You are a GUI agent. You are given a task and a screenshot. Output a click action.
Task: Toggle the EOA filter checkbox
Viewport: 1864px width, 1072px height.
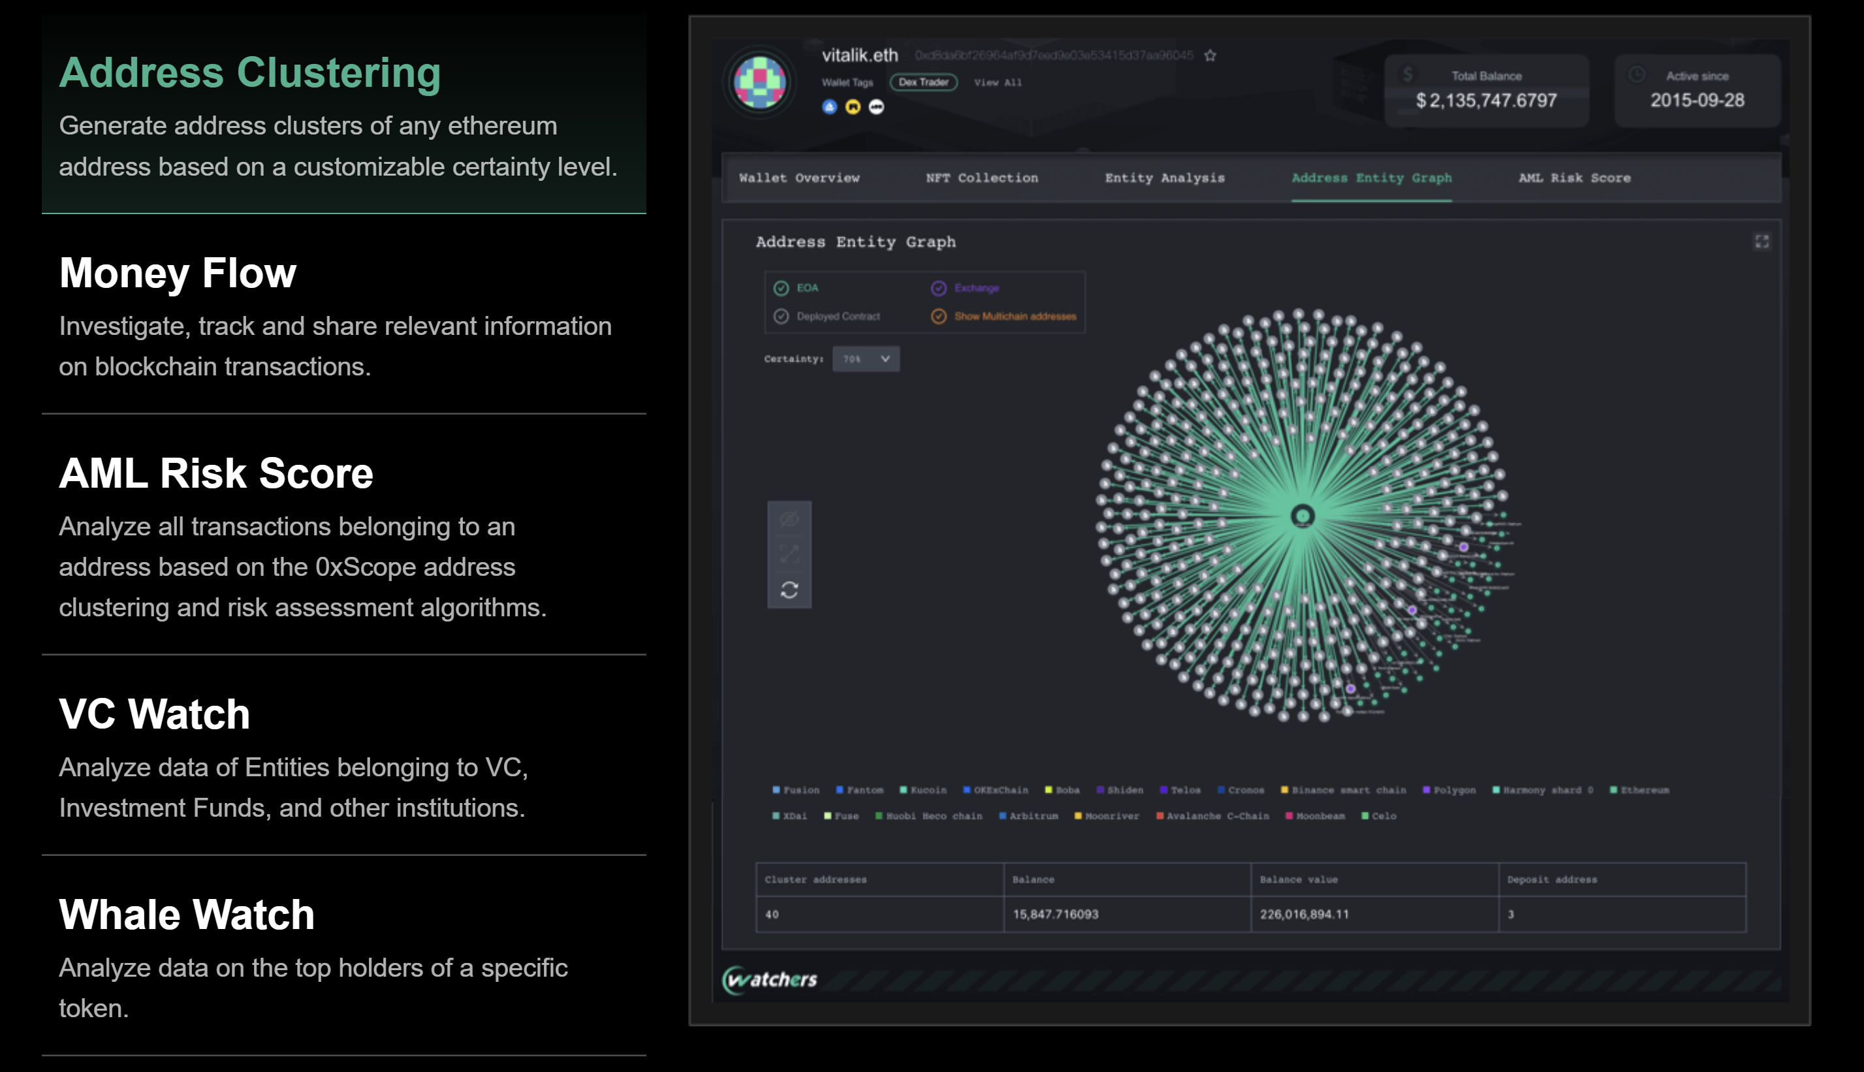[781, 289]
